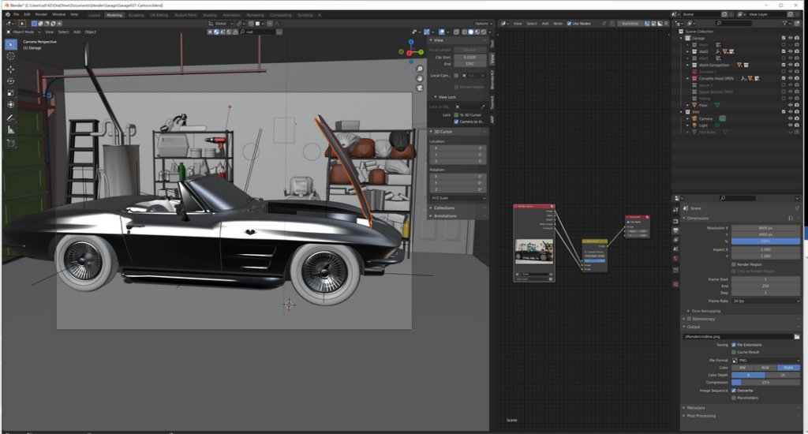Image resolution: width=808 pixels, height=434 pixels.
Task: Switch to the Sculpting workspace tab
Action: click(137, 14)
